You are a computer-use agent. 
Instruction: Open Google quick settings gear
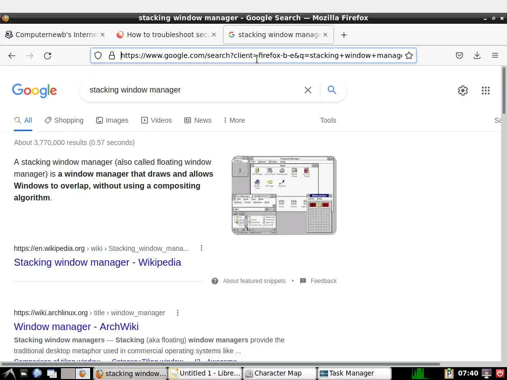463,91
